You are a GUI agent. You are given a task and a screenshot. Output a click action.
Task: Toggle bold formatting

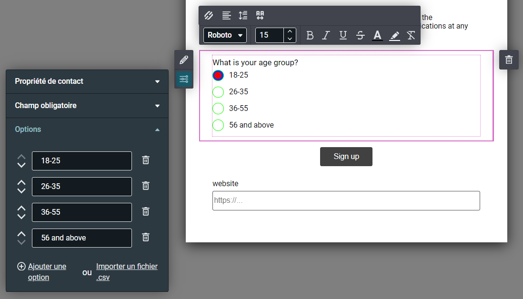click(x=310, y=35)
